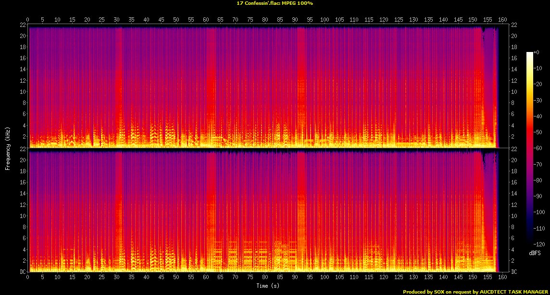Image resolution: width=550 pixels, height=295 pixels.
Task: Click the white top of the dBFS color bar
Action: coord(529,53)
